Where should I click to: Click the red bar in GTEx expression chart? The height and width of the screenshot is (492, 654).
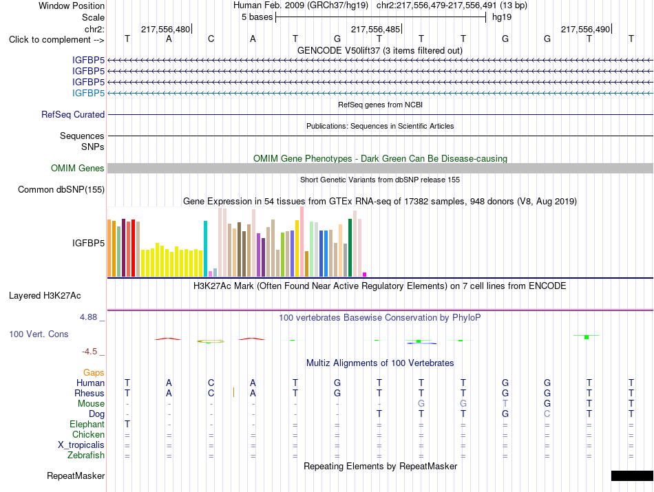(133, 248)
